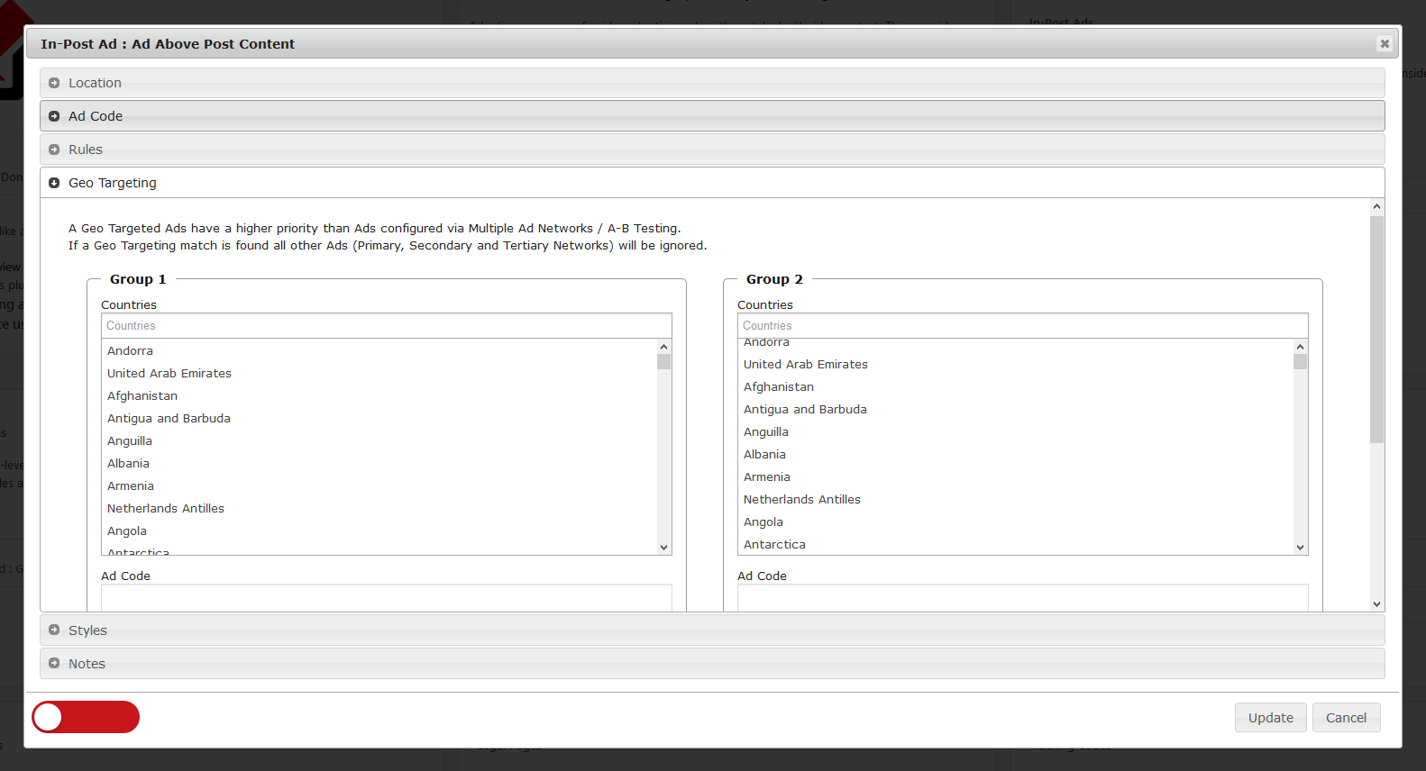Click the arrow icon beside Rules
This screenshot has height=771, width=1426.
54,150
